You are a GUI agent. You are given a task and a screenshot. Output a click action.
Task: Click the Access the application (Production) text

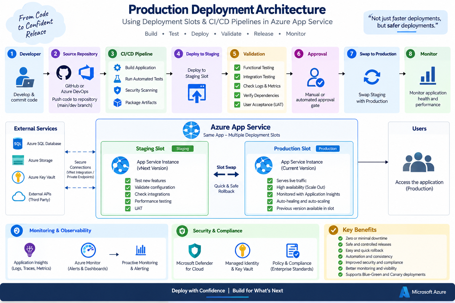419,186
